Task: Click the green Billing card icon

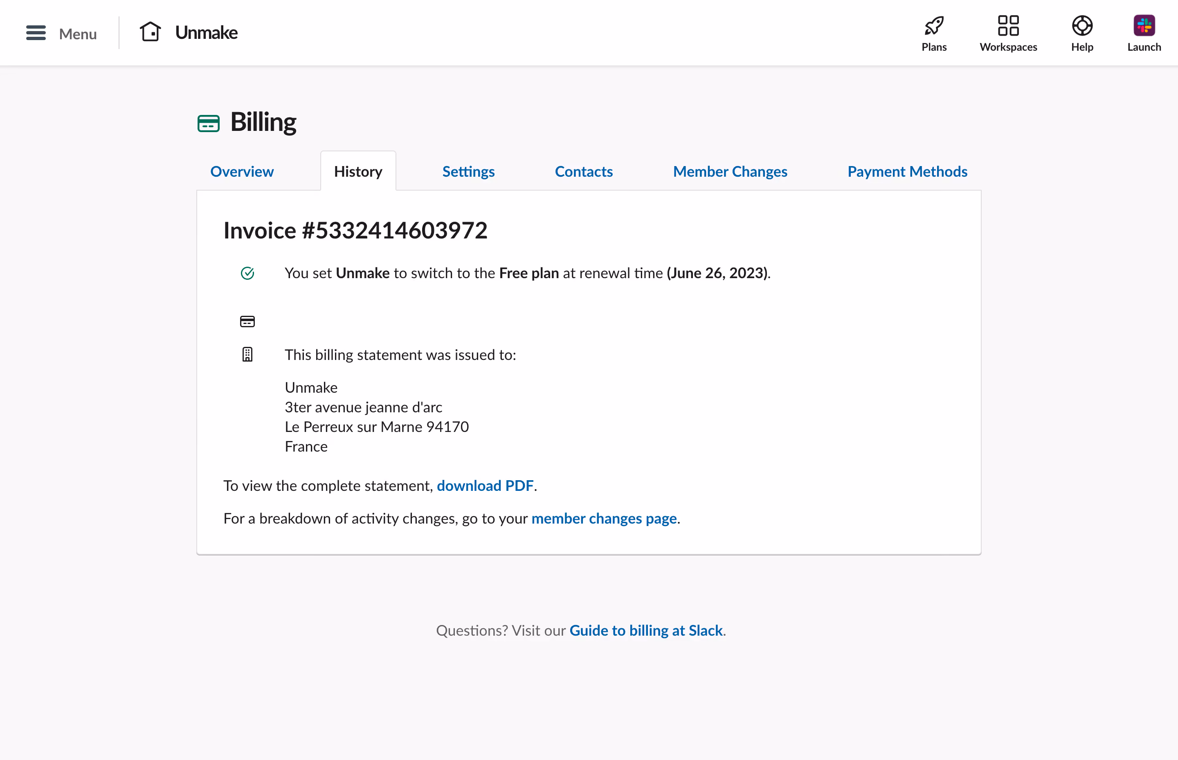Action: pyautogui.click(x=208, y=124)
